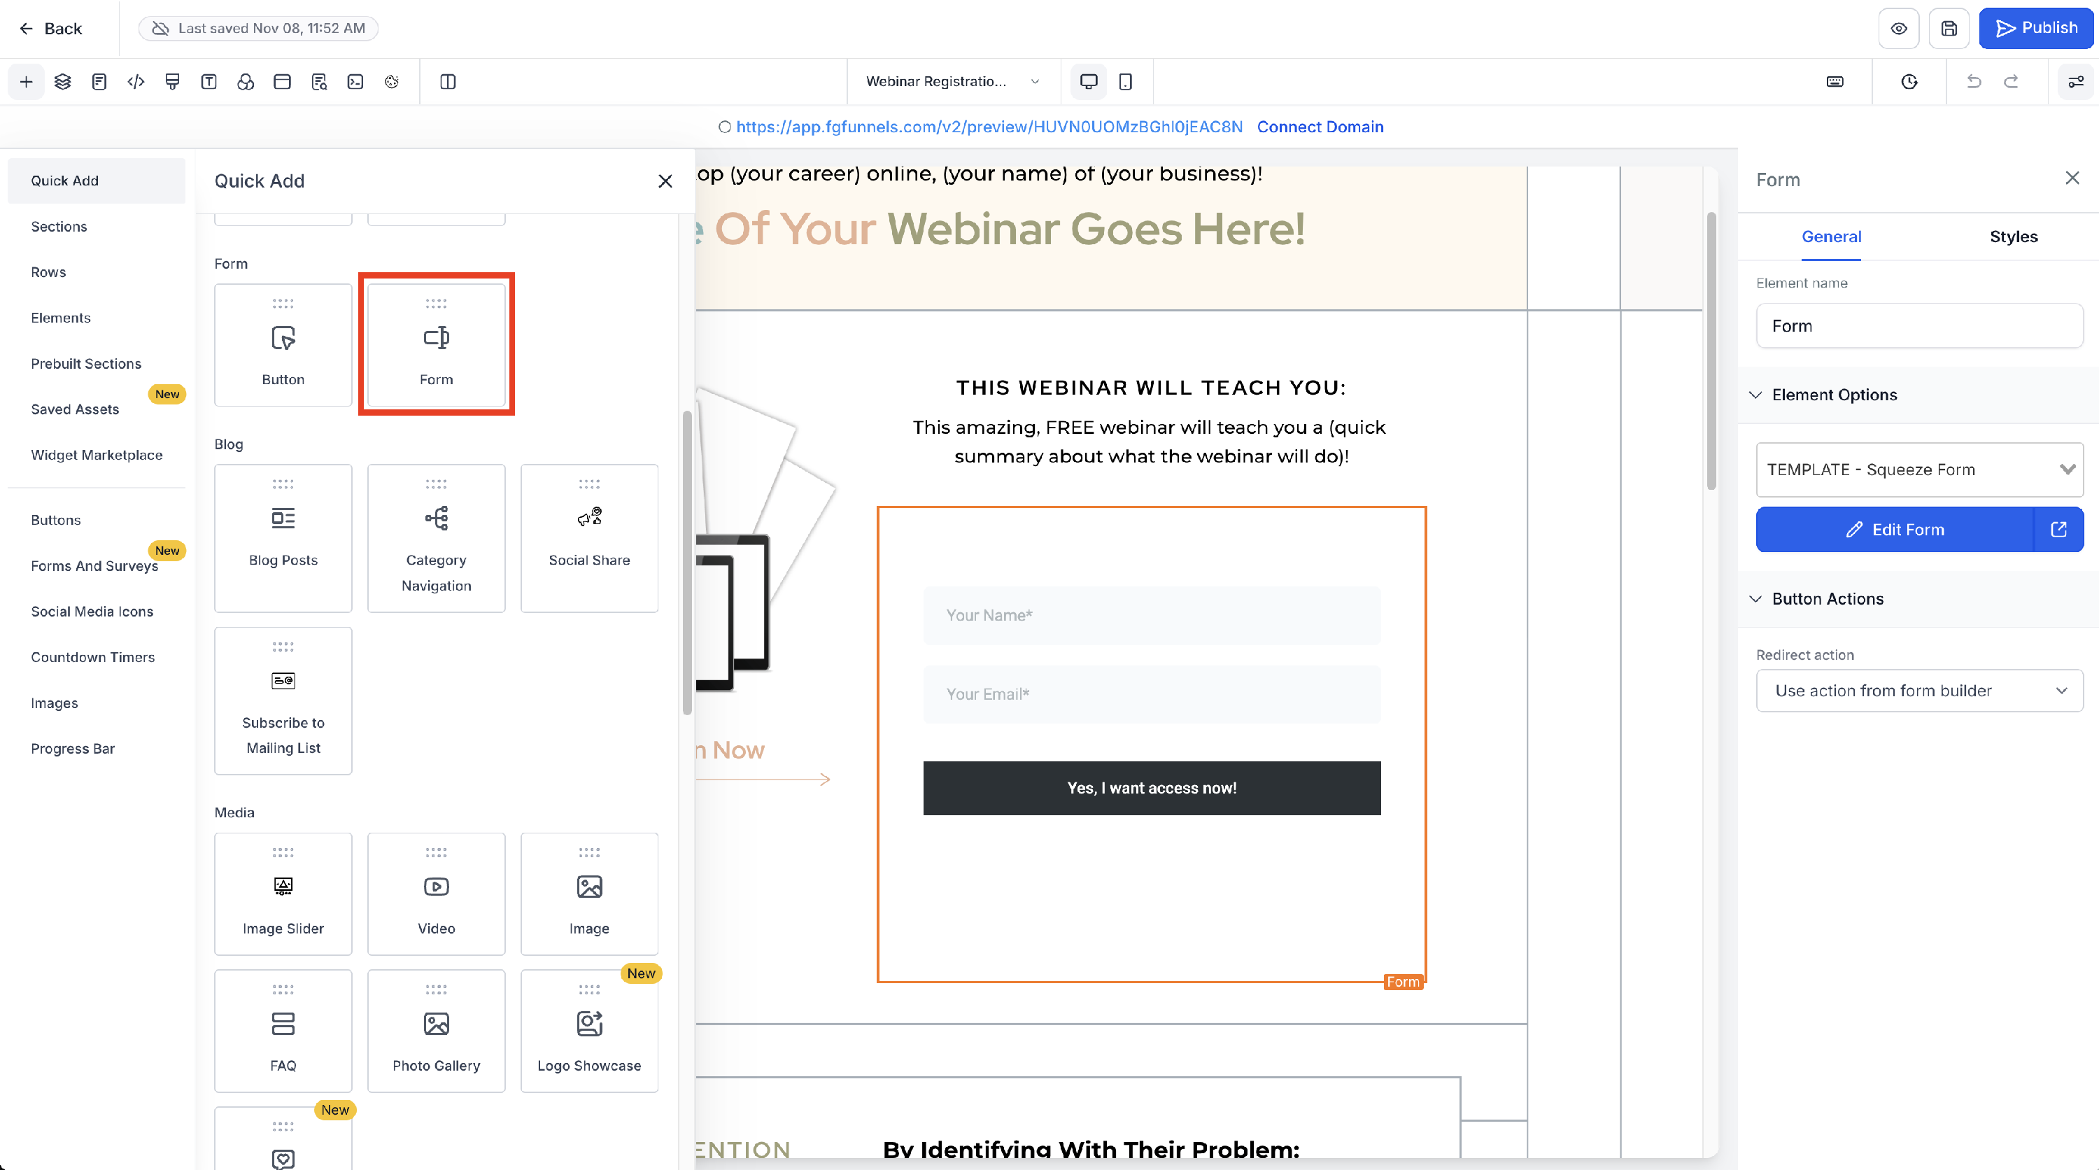The width and height of the screenshot is (2099, 1170).
Task: Click the eye preview icon
Action: (1899, 29)
